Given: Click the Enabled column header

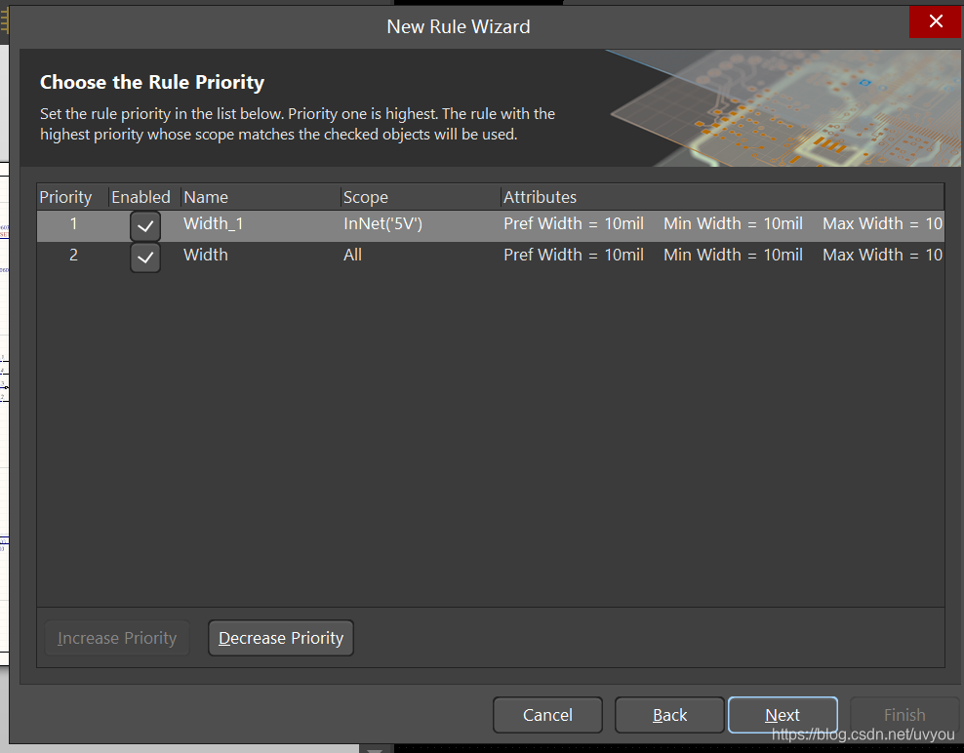Looking at the screenshot, I should [141, 197].
